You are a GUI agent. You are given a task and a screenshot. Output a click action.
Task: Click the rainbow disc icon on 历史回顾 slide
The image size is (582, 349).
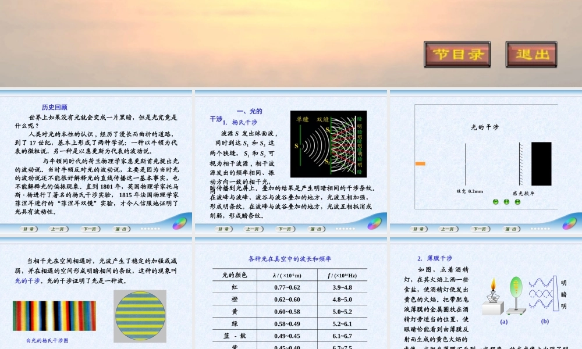click(x=179, y=223)
